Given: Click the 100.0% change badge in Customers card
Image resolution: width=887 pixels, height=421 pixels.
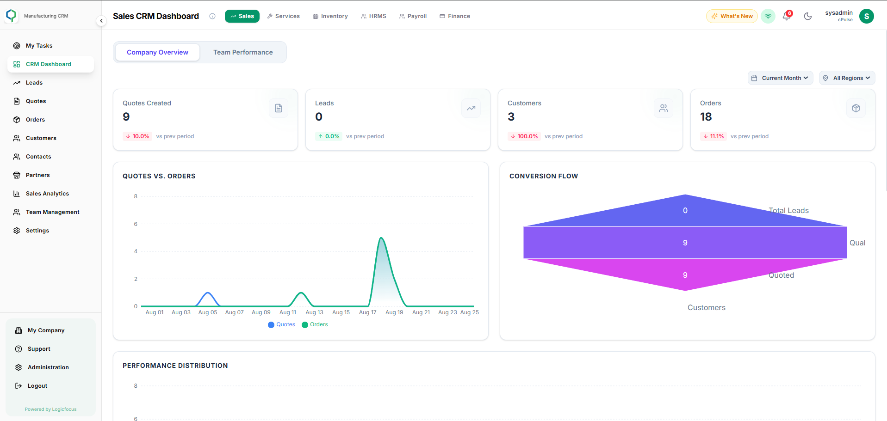Looking at the screenshot, I should point(524,136).
